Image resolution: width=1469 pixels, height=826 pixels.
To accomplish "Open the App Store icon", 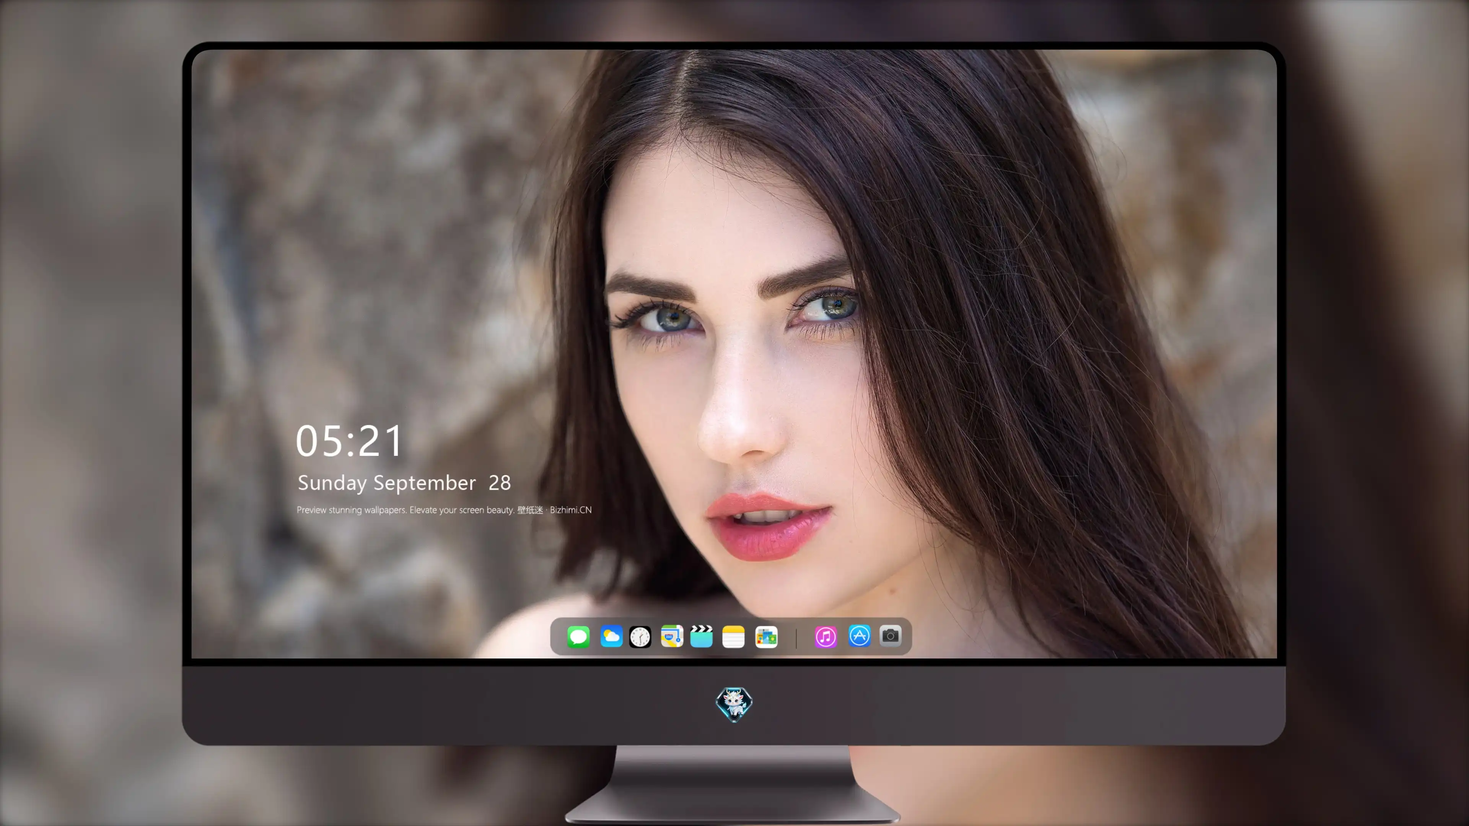I will 859,636.
